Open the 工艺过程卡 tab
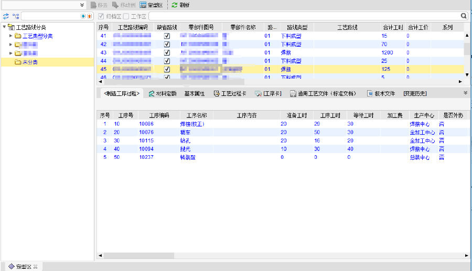 230,94
